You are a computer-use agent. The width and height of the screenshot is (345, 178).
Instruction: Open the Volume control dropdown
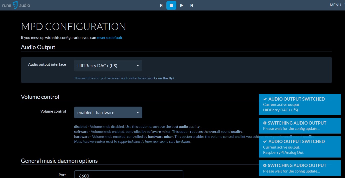click(x=108, y=113)
